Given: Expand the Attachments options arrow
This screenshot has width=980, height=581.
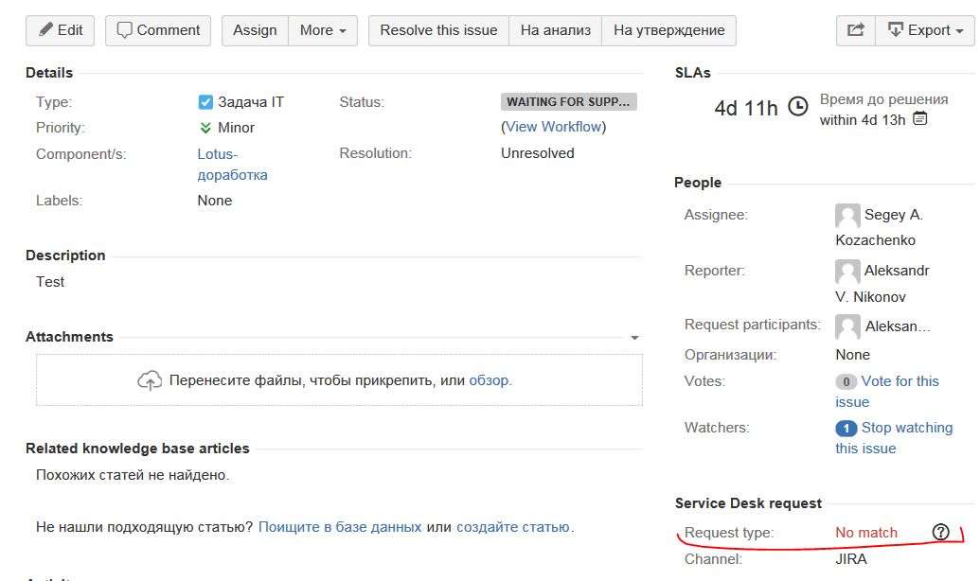Looking at the screenshot, I should coord(634,338).
